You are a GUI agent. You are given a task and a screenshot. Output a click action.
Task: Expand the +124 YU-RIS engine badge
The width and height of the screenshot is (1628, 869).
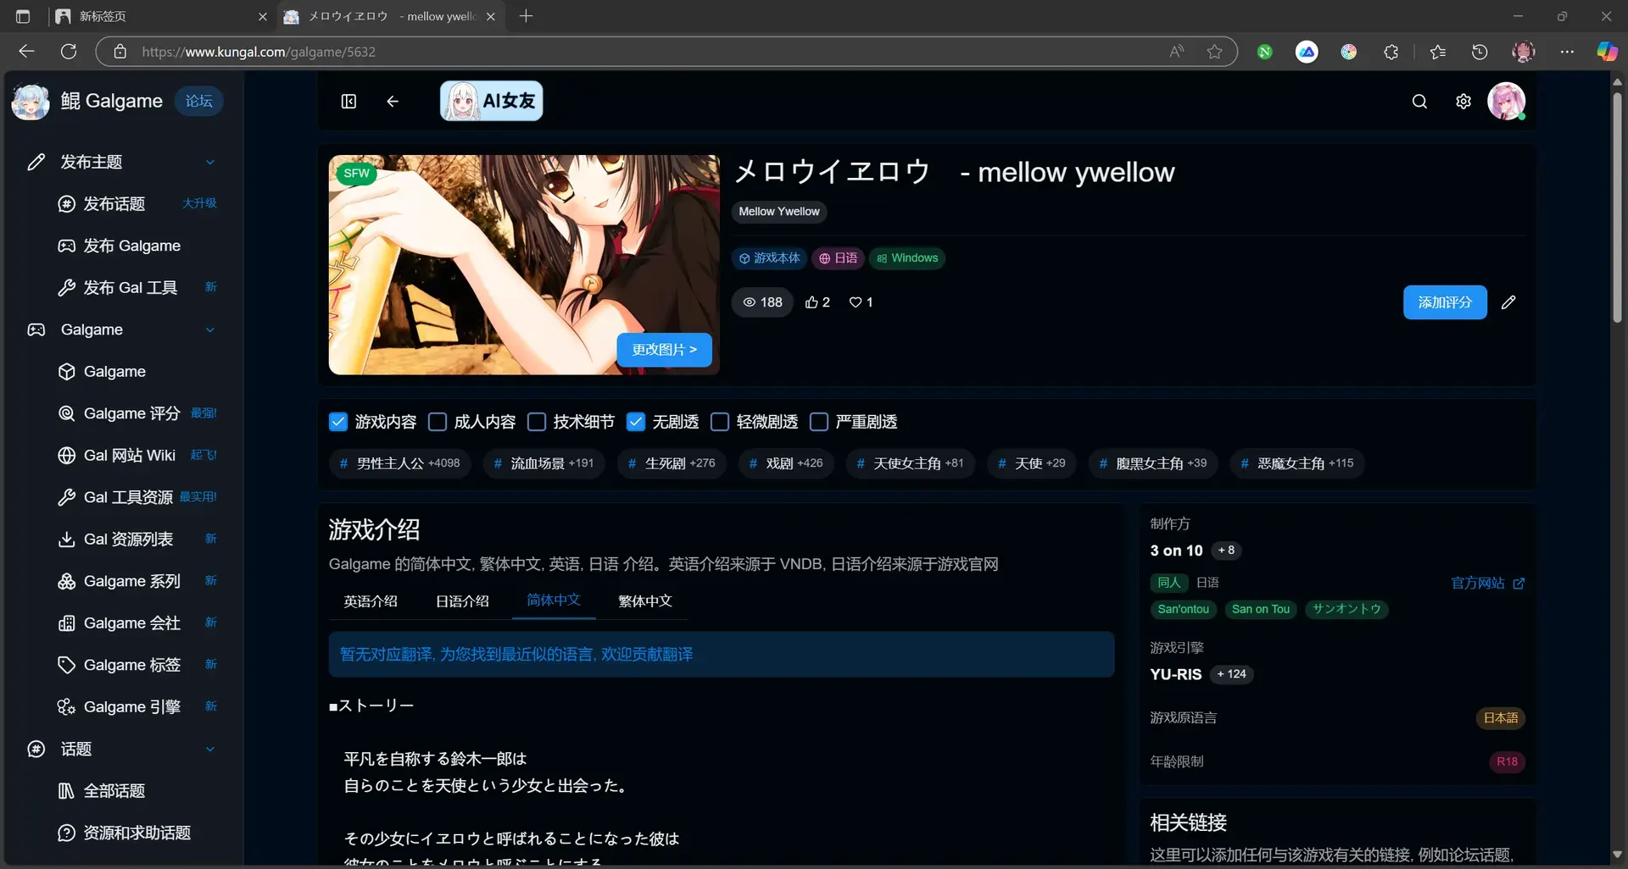click(x=1231, y=674)
